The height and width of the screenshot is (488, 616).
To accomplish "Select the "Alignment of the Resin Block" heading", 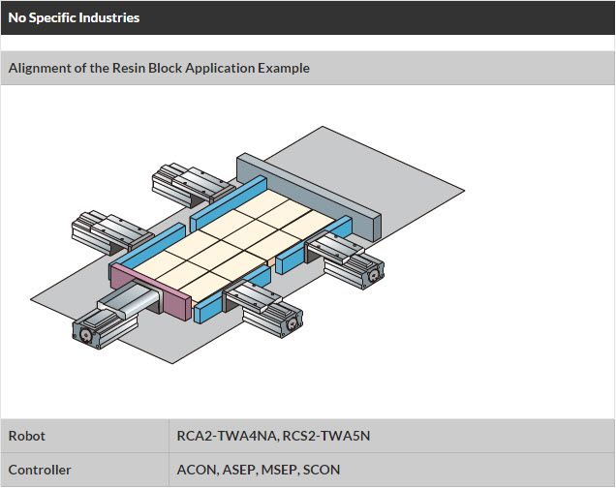I will (159, 69).
